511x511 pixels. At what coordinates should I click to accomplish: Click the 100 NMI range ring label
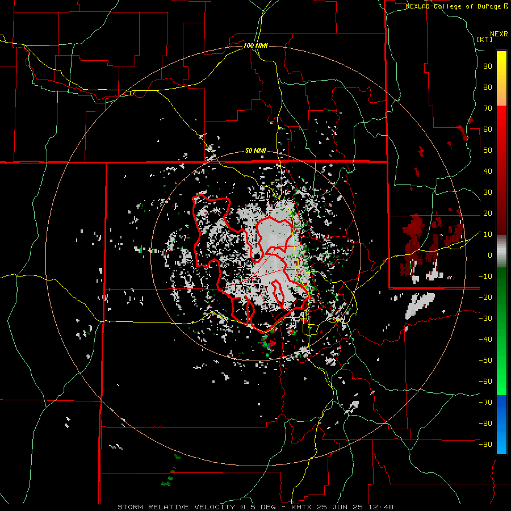[x=256, y=45]
